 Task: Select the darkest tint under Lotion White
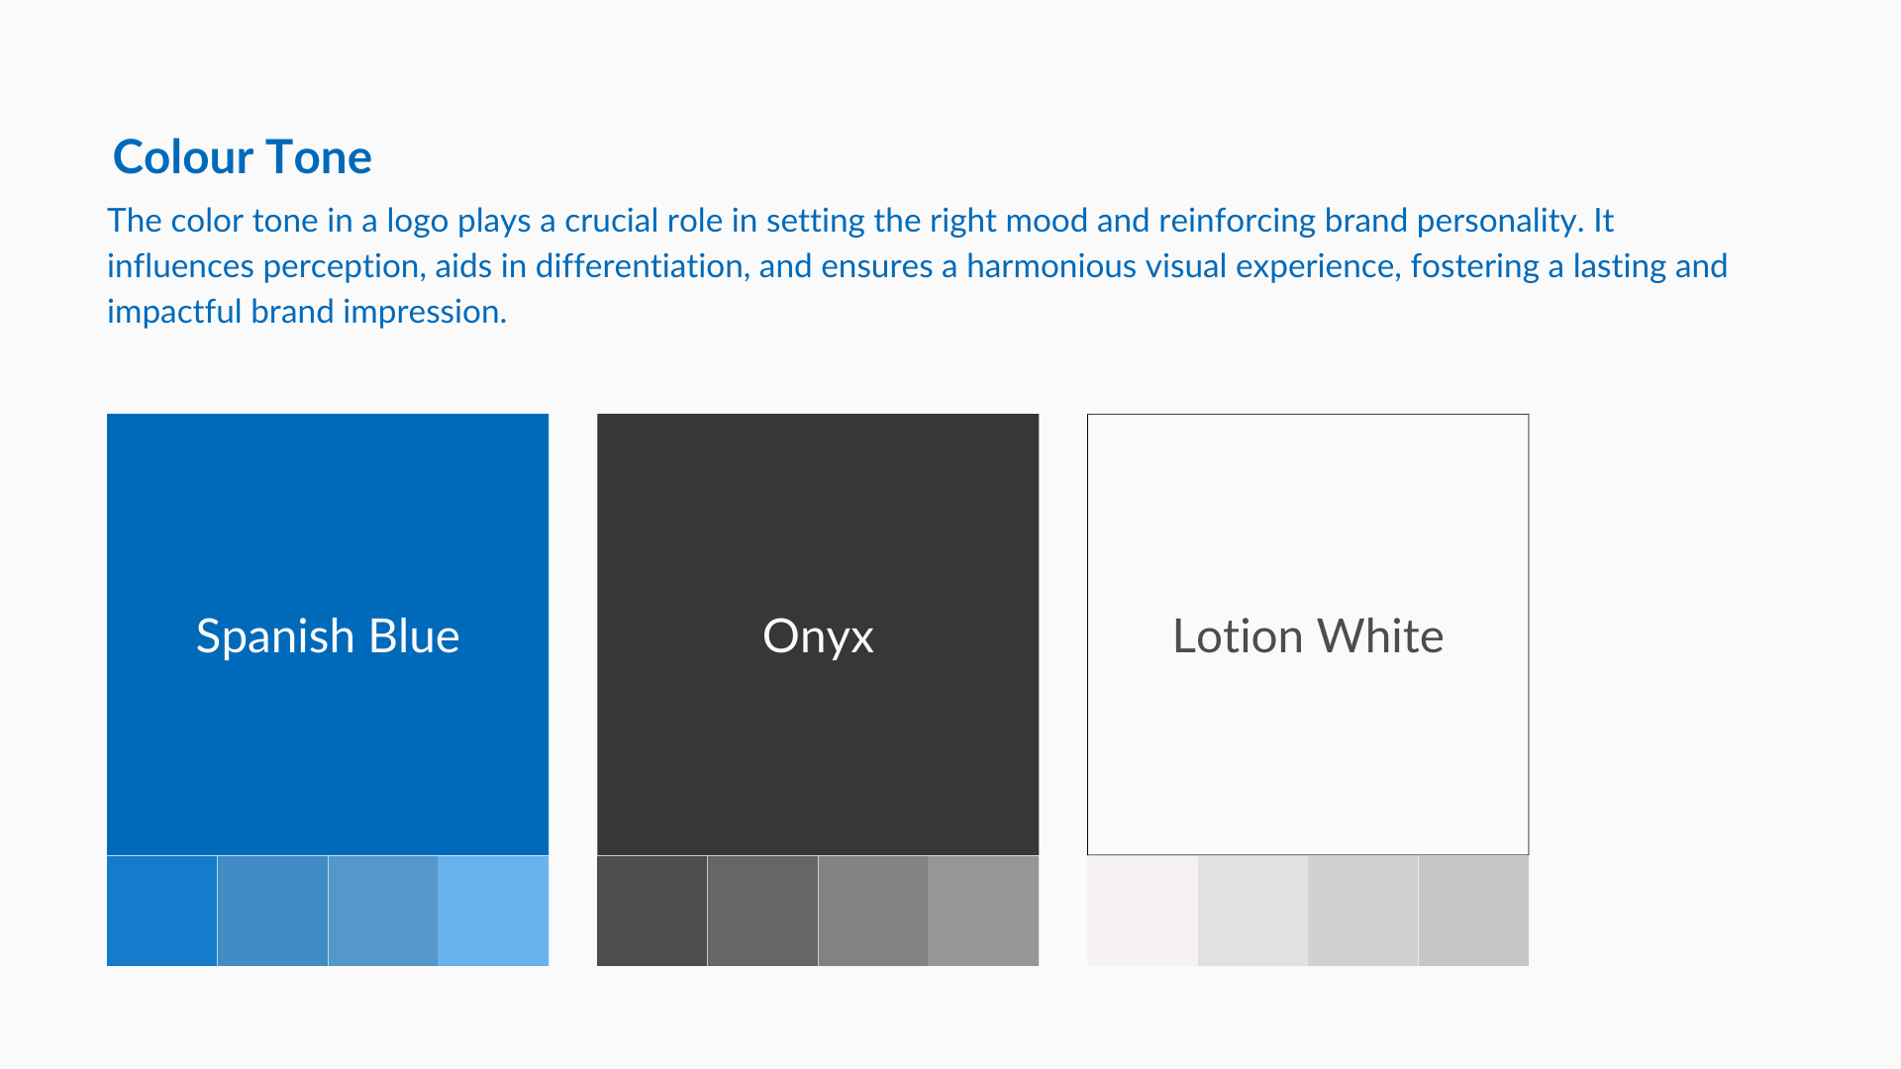coord(1473,911)
